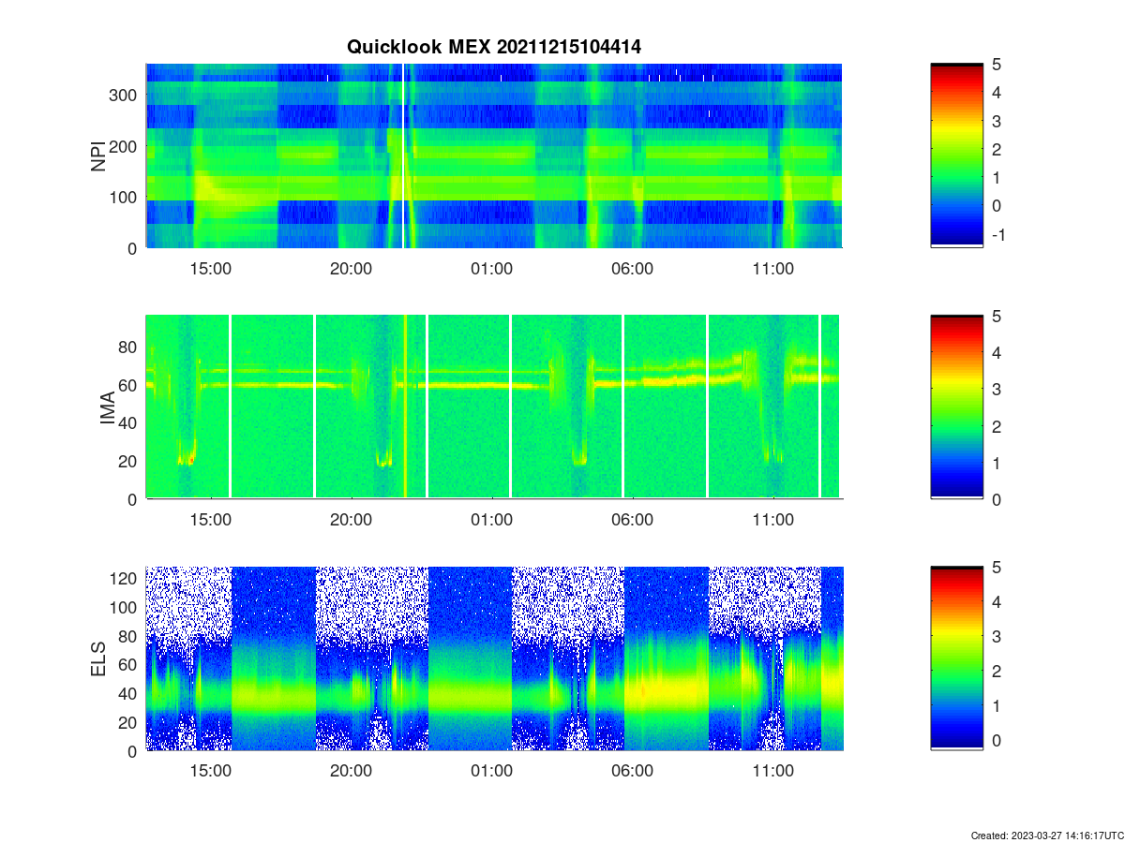Click the '06:00' time label under NPI plot

(x=633, y=268)
